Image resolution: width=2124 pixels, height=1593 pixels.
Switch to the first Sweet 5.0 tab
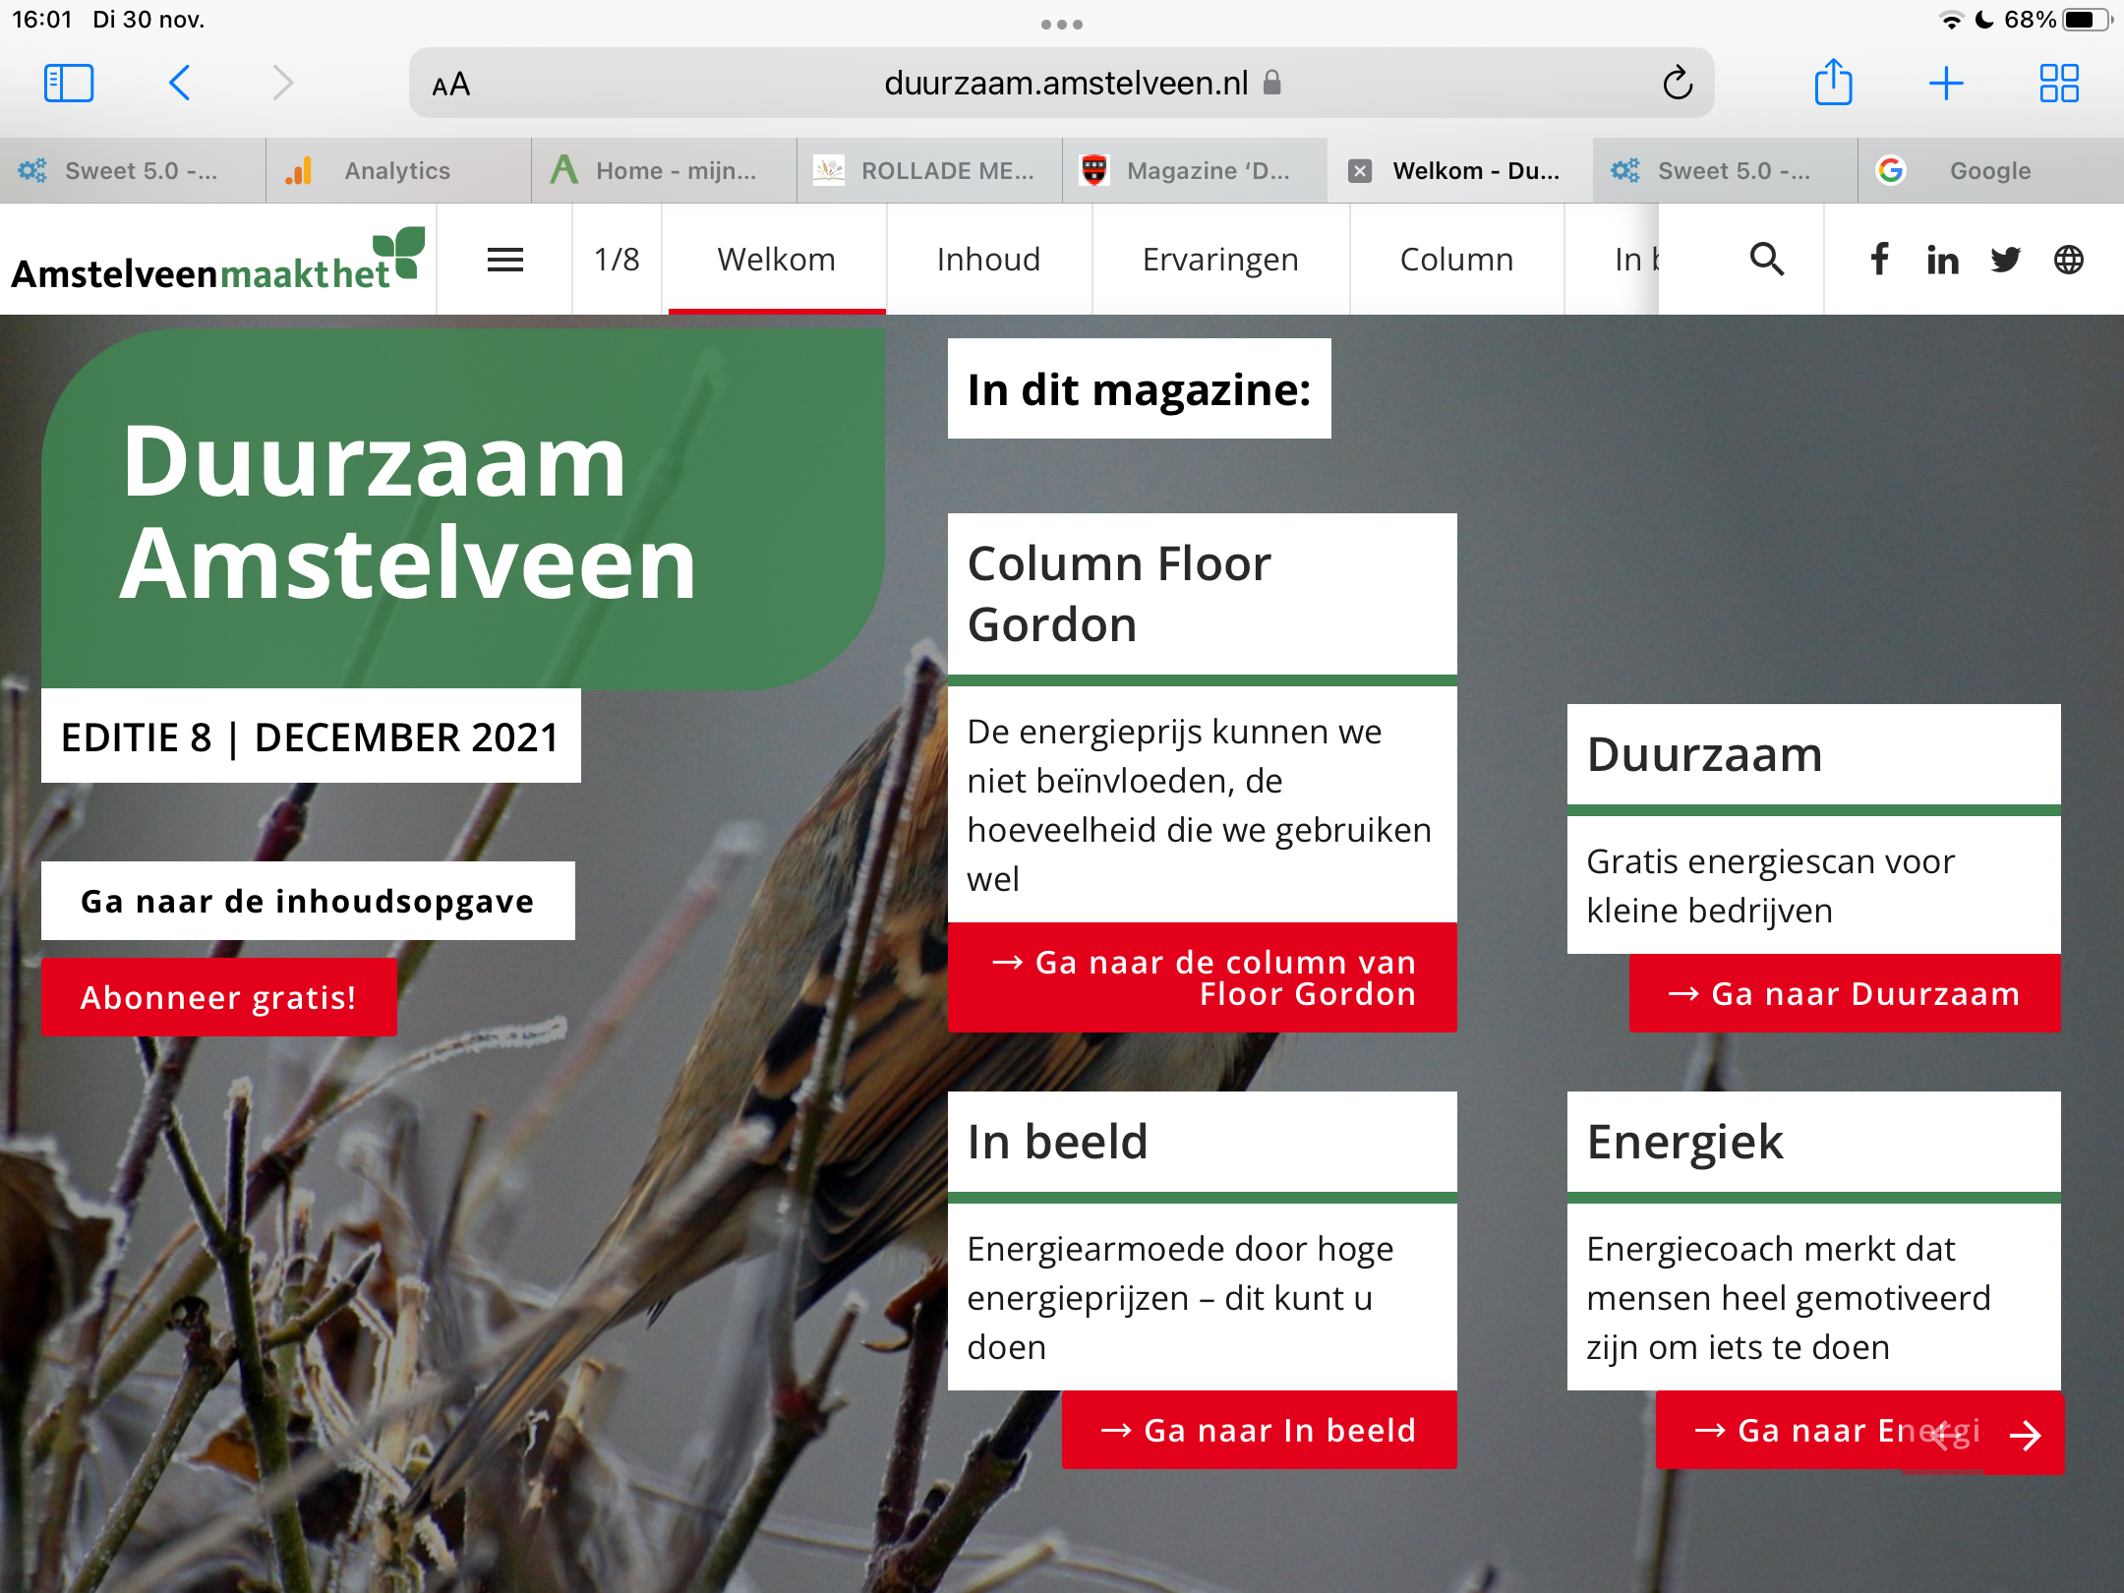click(x=133, y=171)
